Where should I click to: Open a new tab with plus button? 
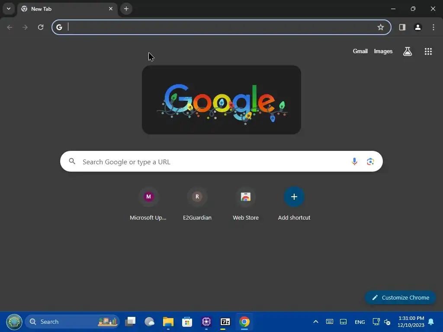click(126, 9)
